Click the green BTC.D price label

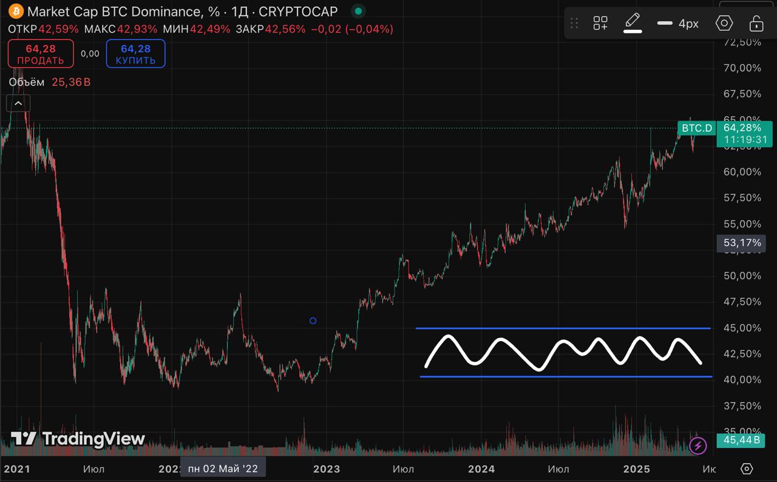[x=696, y=128]
